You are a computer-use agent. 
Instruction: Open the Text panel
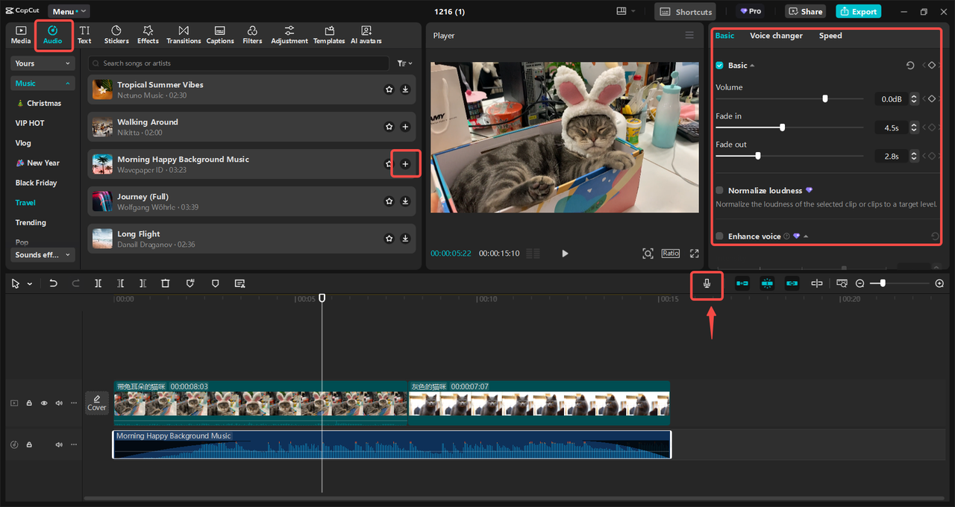pos(84,34)
